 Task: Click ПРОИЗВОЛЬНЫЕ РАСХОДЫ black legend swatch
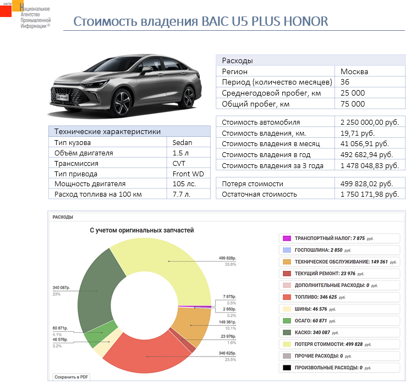pyautogui.click(x=286, y=367)
